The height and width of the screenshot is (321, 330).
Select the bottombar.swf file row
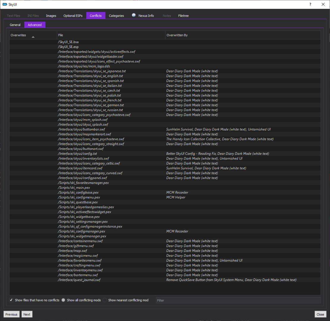[165, 129]
